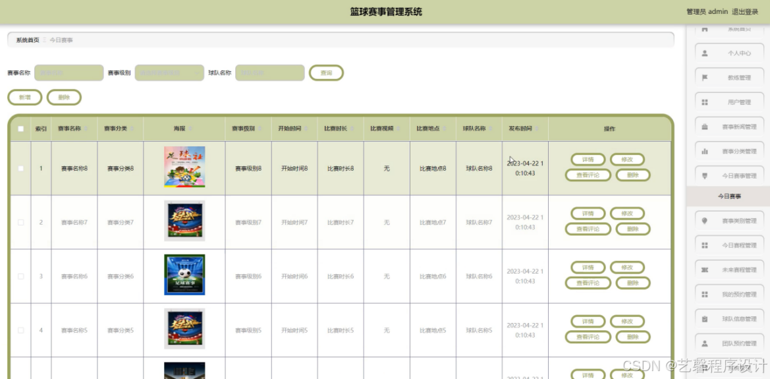
Task: Open the poster thumbnail in row 赛事名称8
Action: pos(184,167)
